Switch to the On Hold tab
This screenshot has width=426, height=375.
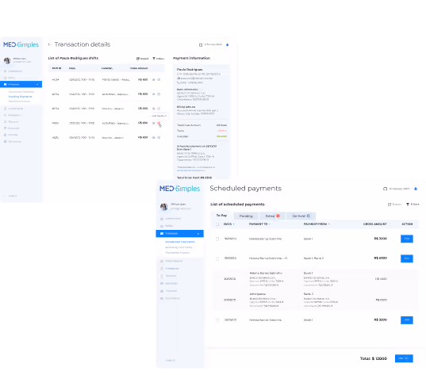click(301, 216)
